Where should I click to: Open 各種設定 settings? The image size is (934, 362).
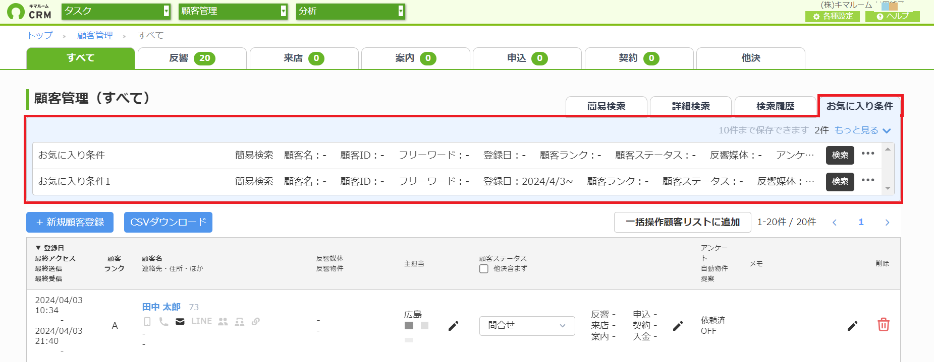click(x=833, y=16)
